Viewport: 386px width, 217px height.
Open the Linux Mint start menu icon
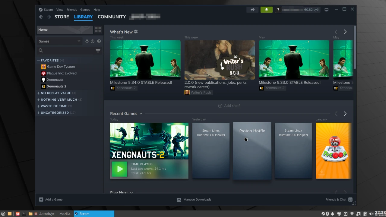pyautogui.click(x=3, y=214)
